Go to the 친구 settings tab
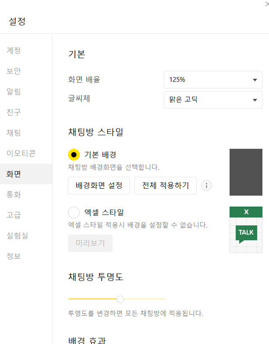The height and width of the screenshot is (344, 269). pos(14,112)
